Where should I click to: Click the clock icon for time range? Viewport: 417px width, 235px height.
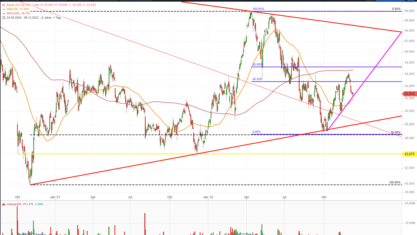4,18
